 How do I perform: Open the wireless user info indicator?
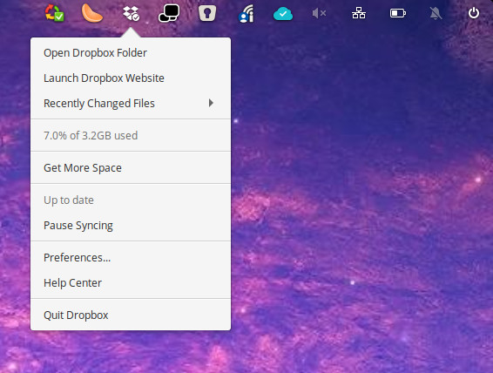[x=246, y=14]
